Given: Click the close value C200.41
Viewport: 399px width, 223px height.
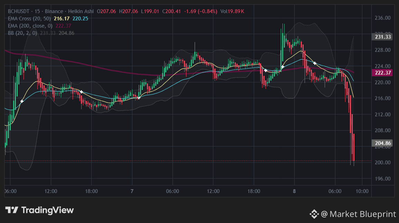Looking at the screenshot, I should point(171,11).
